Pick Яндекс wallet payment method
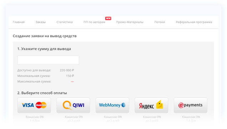 pyautogui.click(x=151, y=105)
